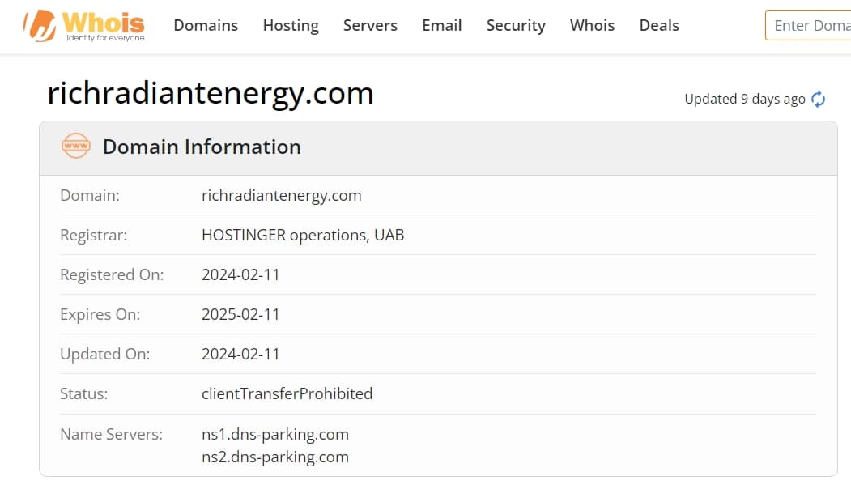Viewport: 851px width, 489px height.
Task: Open the Servers menu
Action: click(370, 26)
